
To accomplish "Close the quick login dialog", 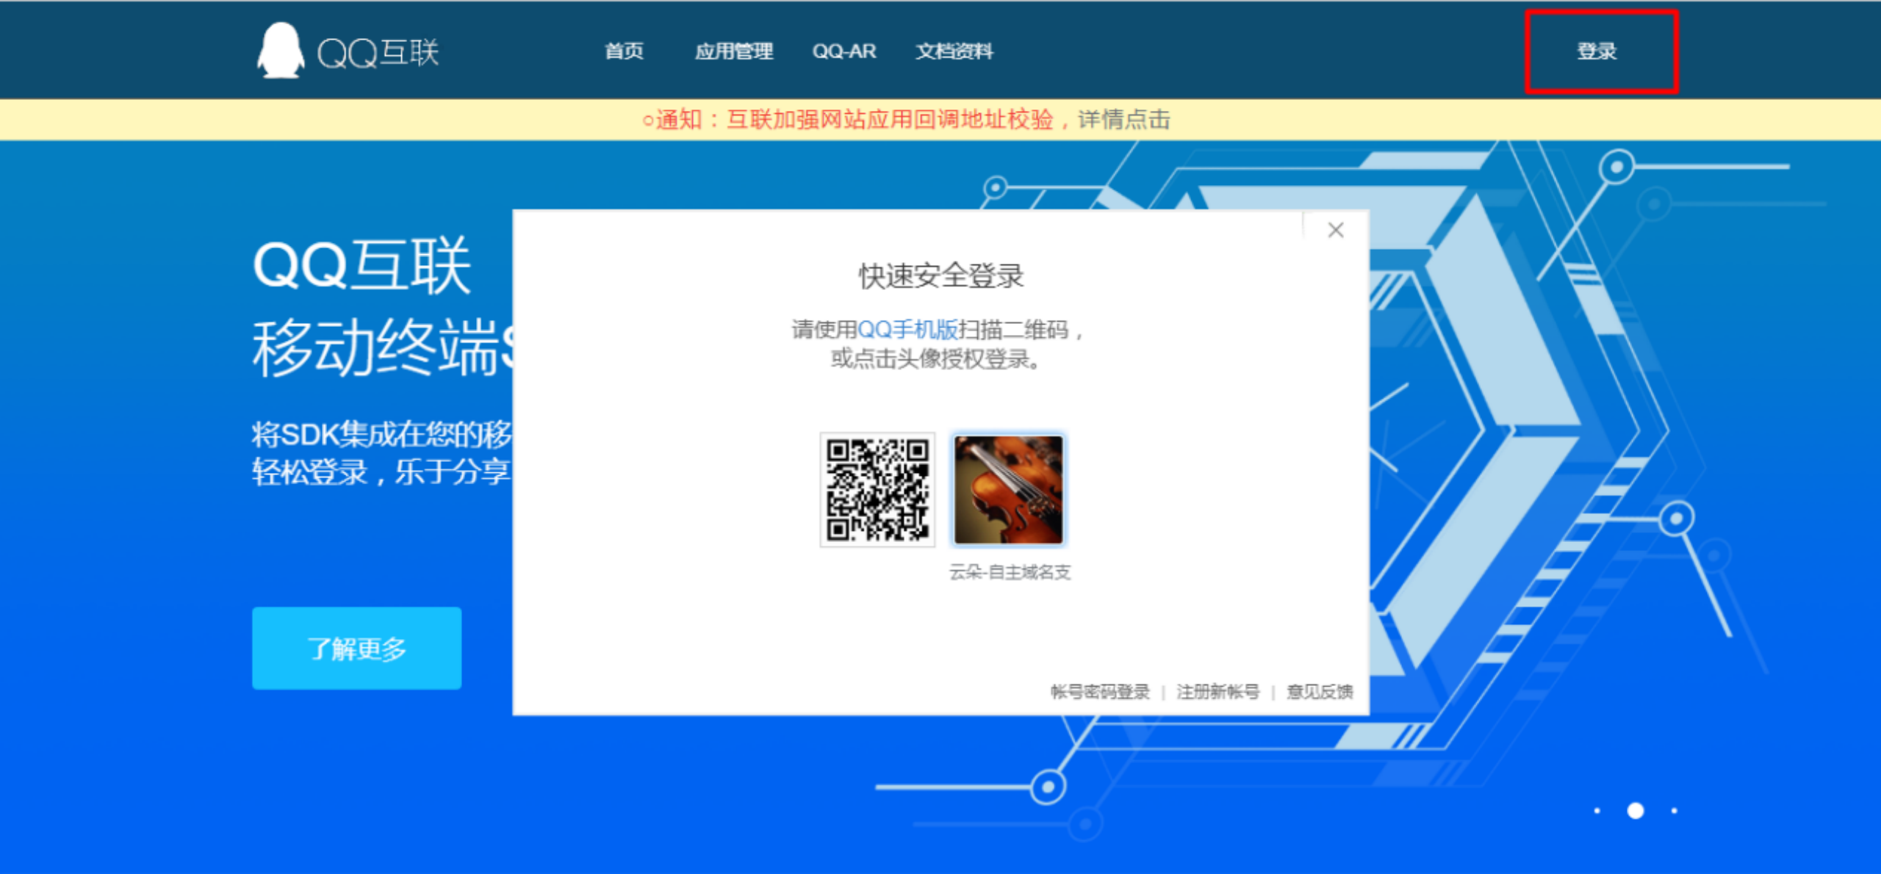I will (x=1335, y=230).
